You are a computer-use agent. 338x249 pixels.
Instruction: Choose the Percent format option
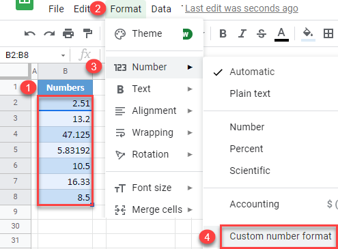(270, 149)
